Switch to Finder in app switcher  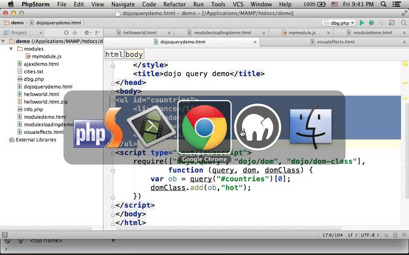(311, 127)
